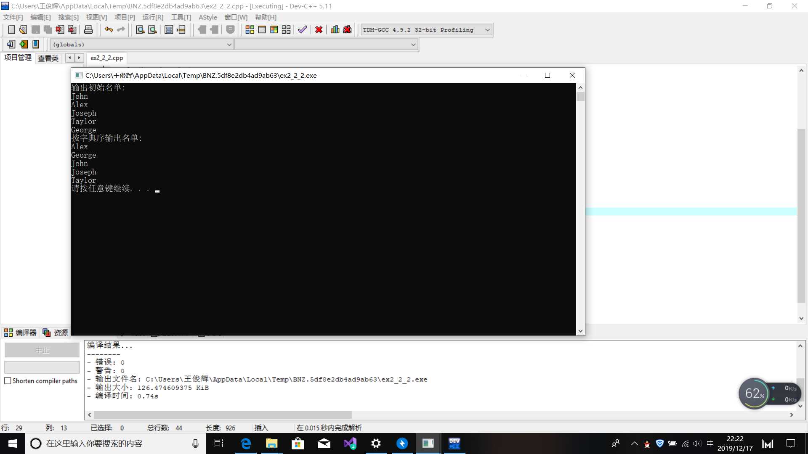The image size is (808, 454).
Task: Click the Rebuild All icon
Action: coord(286,29)
